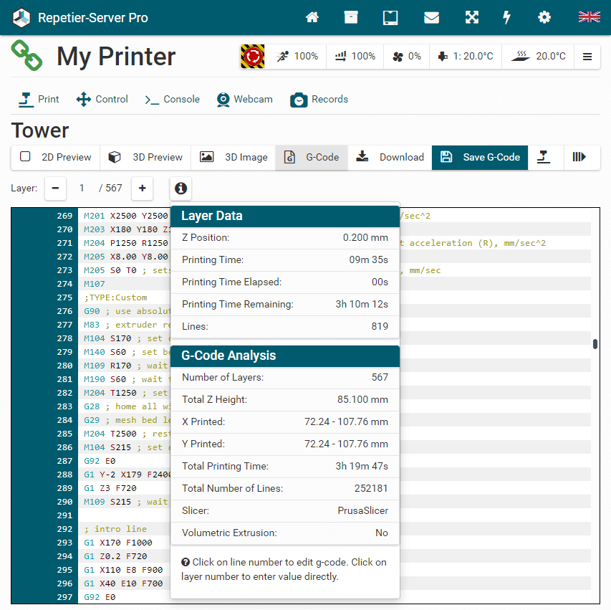
Task: Increase layer number with plus button
Action: [142, 189]
